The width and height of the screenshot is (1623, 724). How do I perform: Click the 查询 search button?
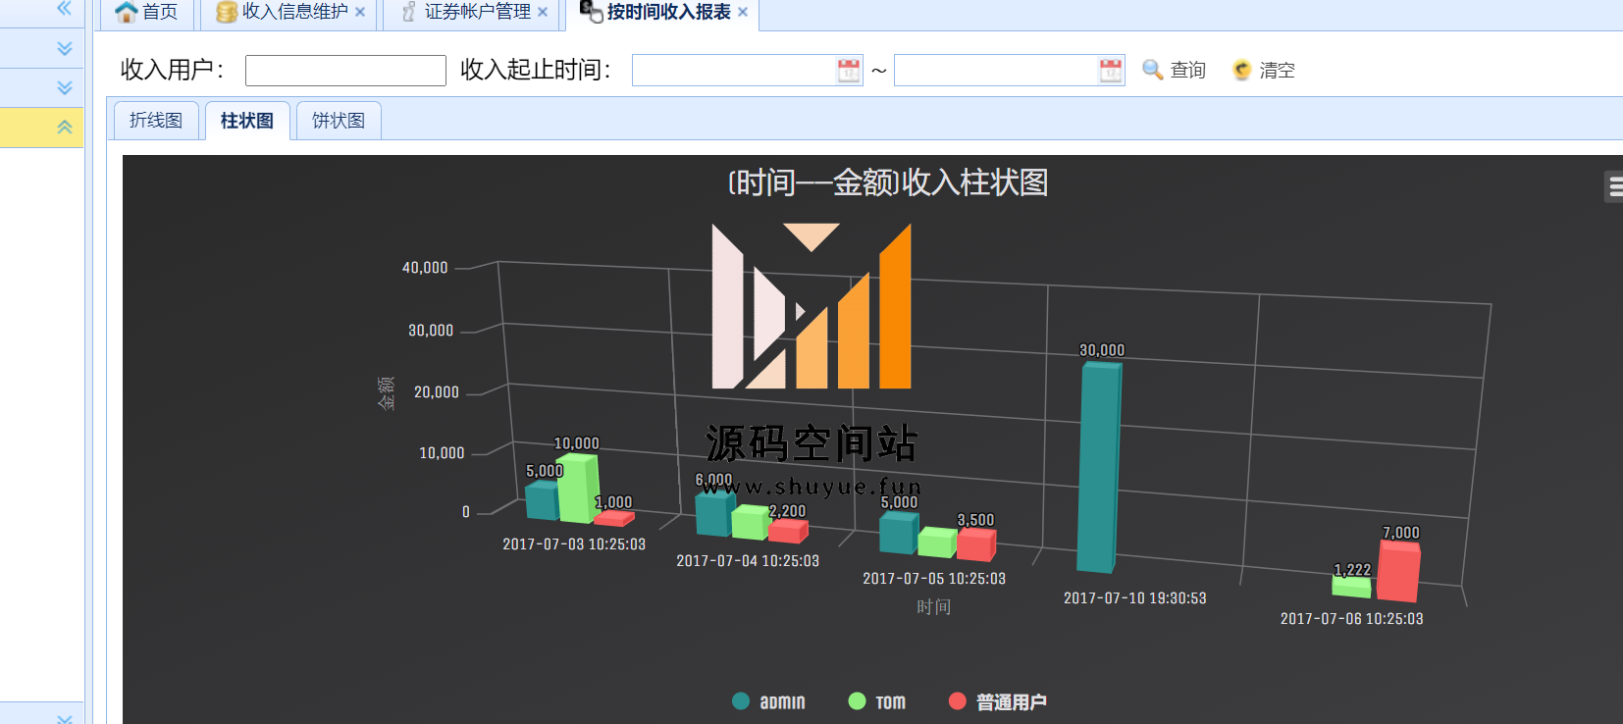(1175, 71)
